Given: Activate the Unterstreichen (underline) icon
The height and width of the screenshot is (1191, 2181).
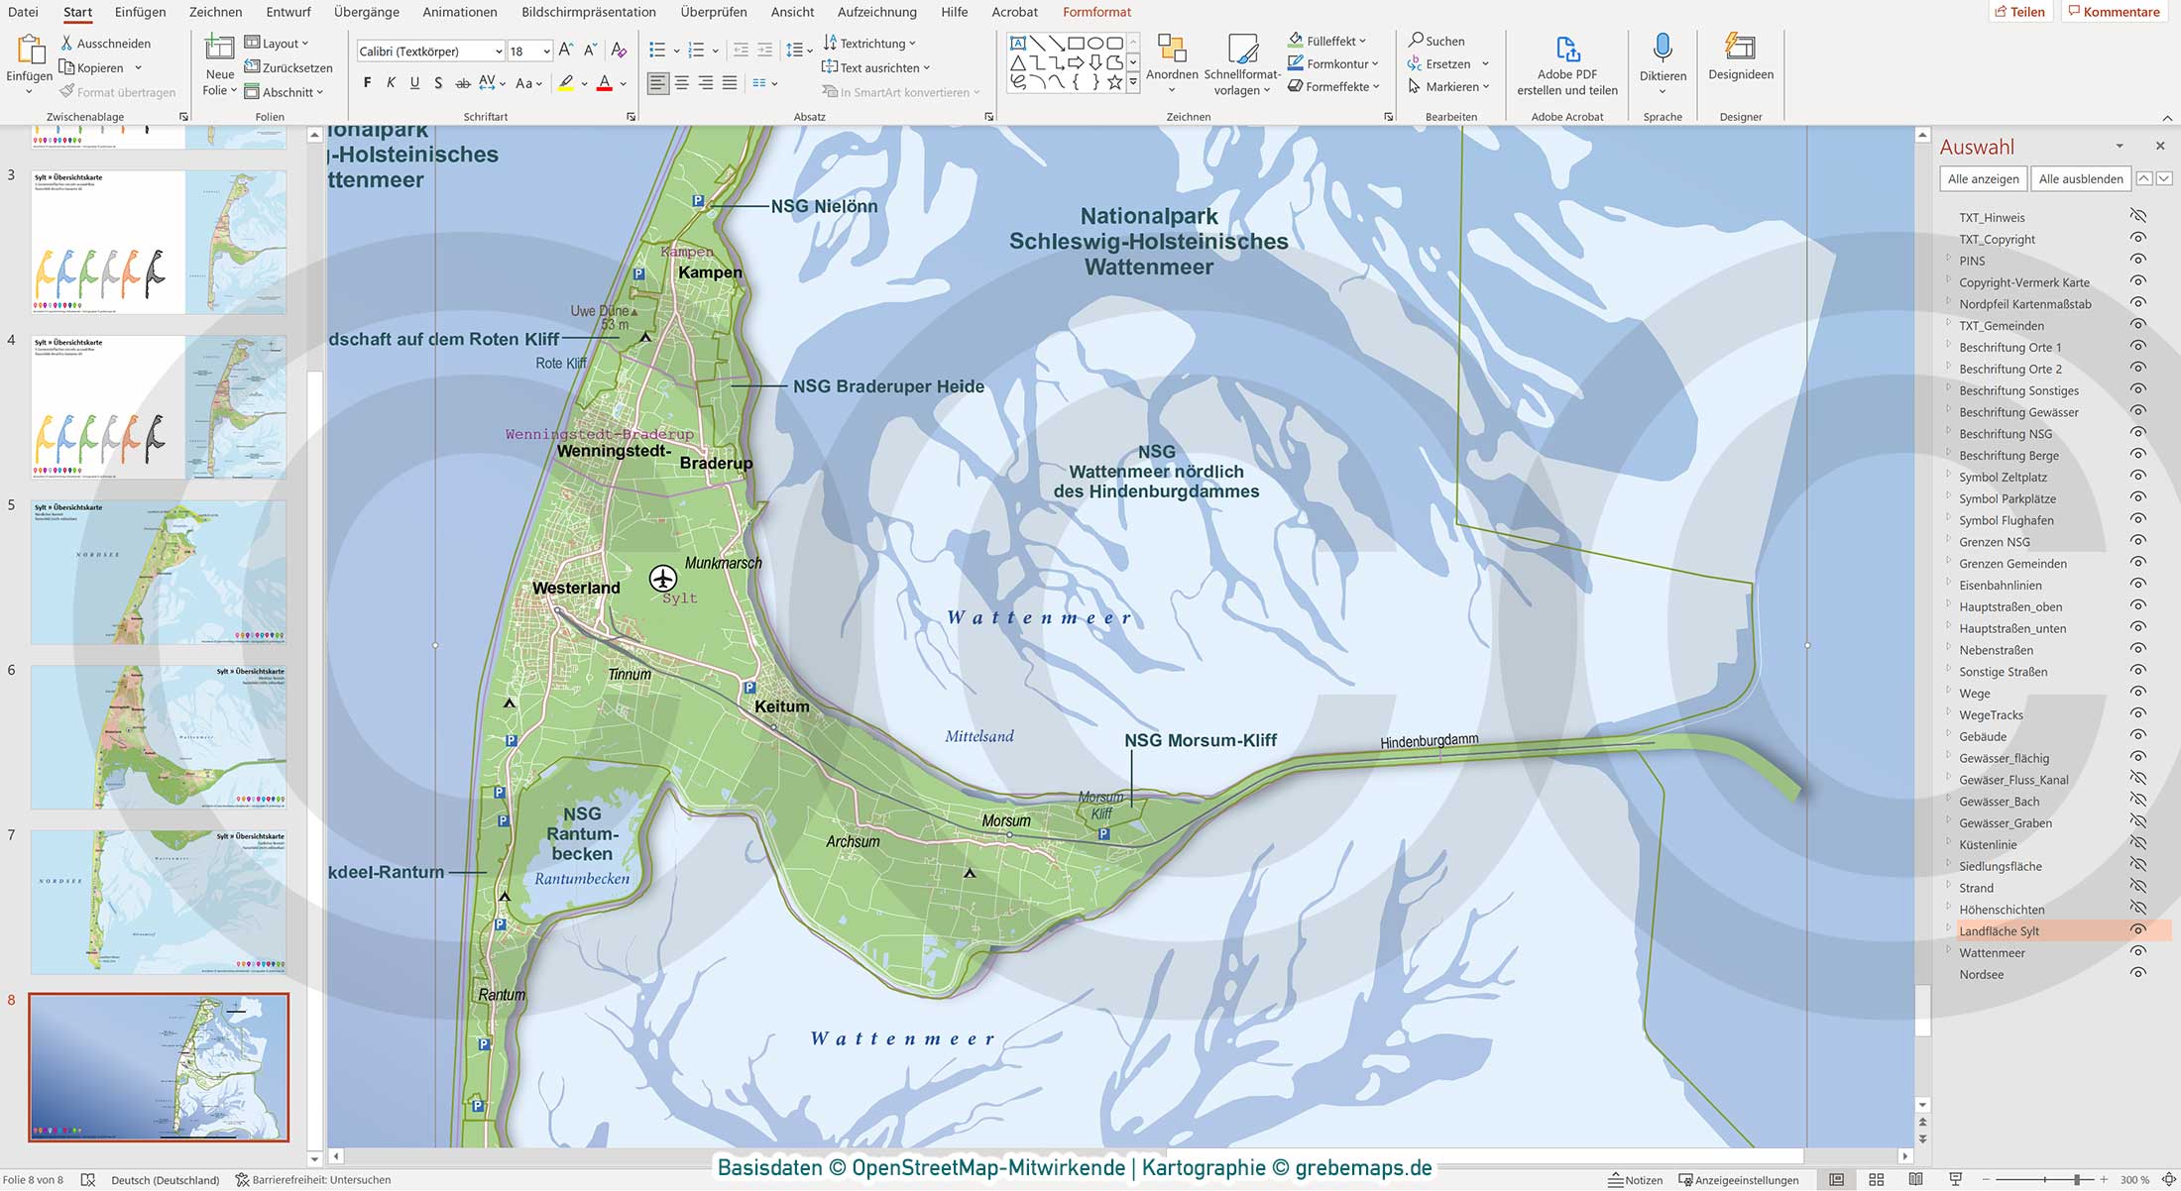Looking at the screenshot, I should [x=415, y=83].
